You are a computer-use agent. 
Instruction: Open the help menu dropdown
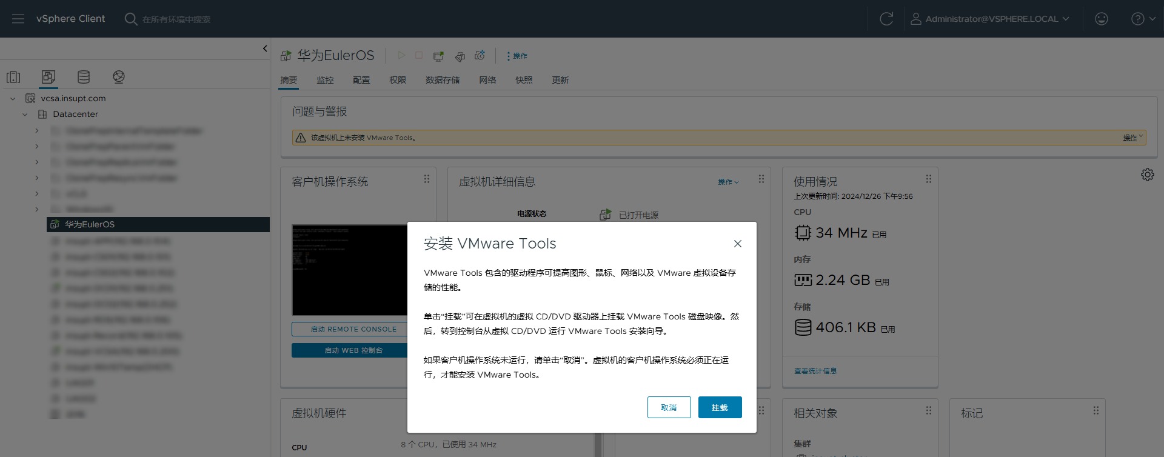[x=1143, y=19]
